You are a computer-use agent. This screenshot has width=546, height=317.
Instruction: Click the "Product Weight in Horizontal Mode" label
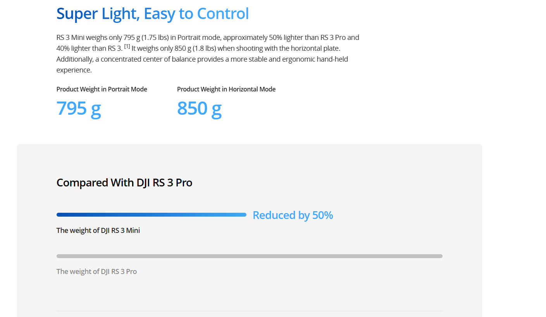point(226,89)
